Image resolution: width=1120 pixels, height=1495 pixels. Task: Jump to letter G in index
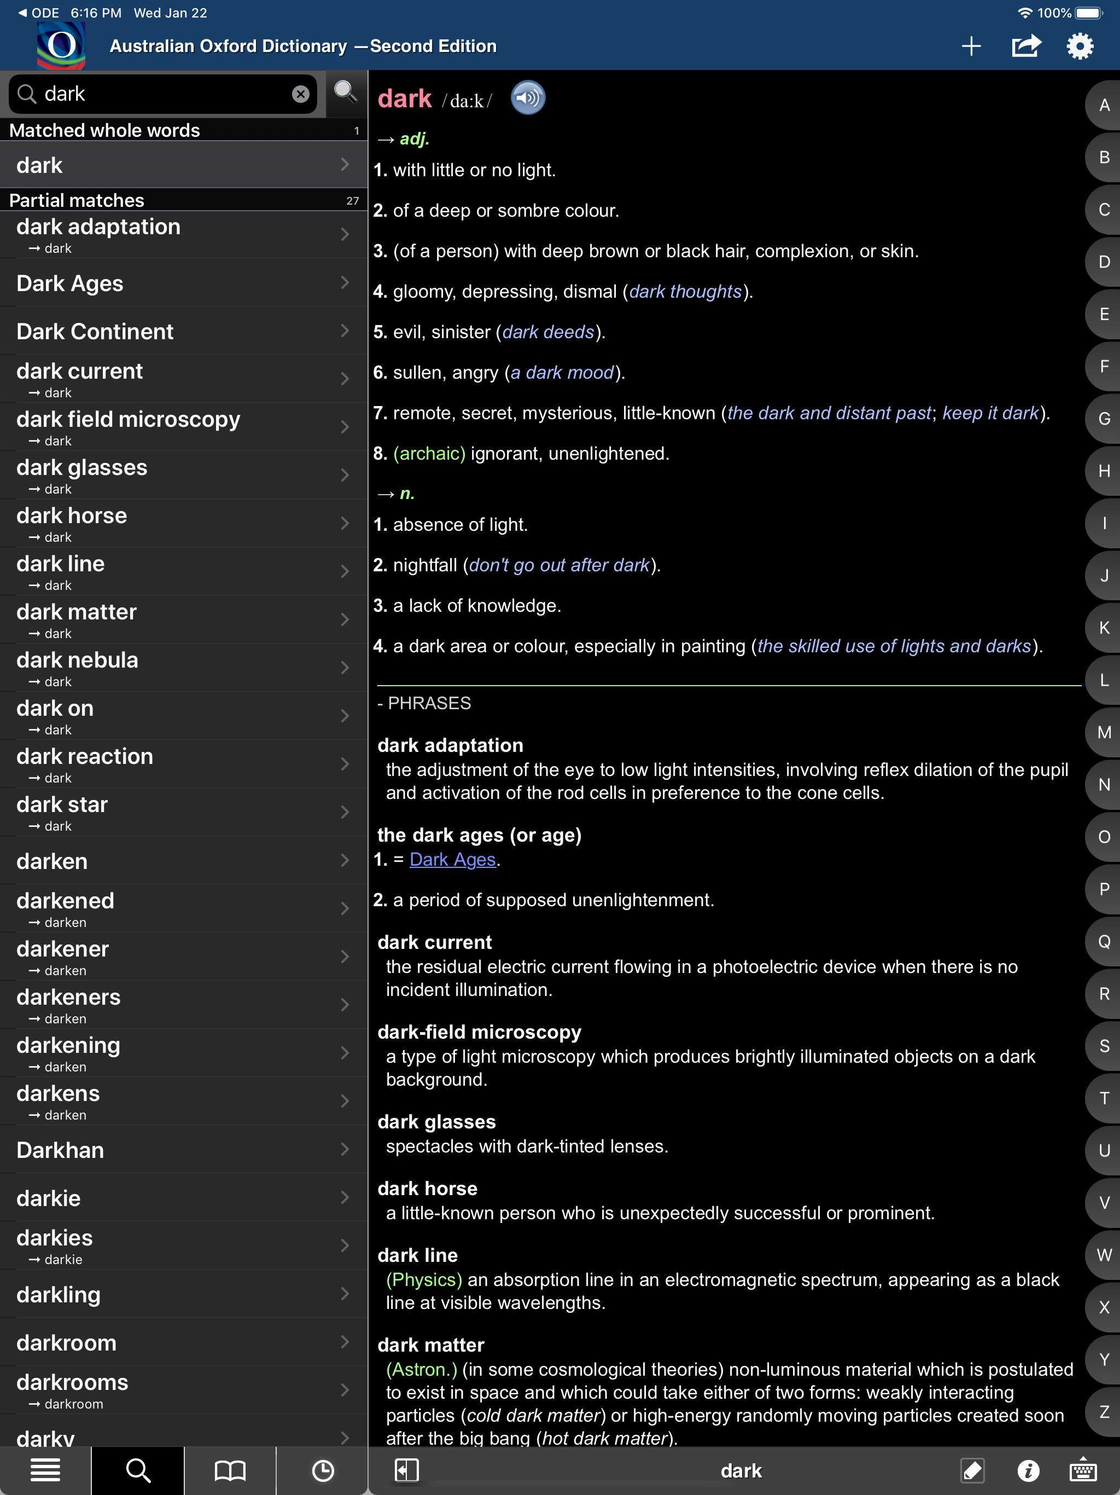click(x=1104, y=419)
